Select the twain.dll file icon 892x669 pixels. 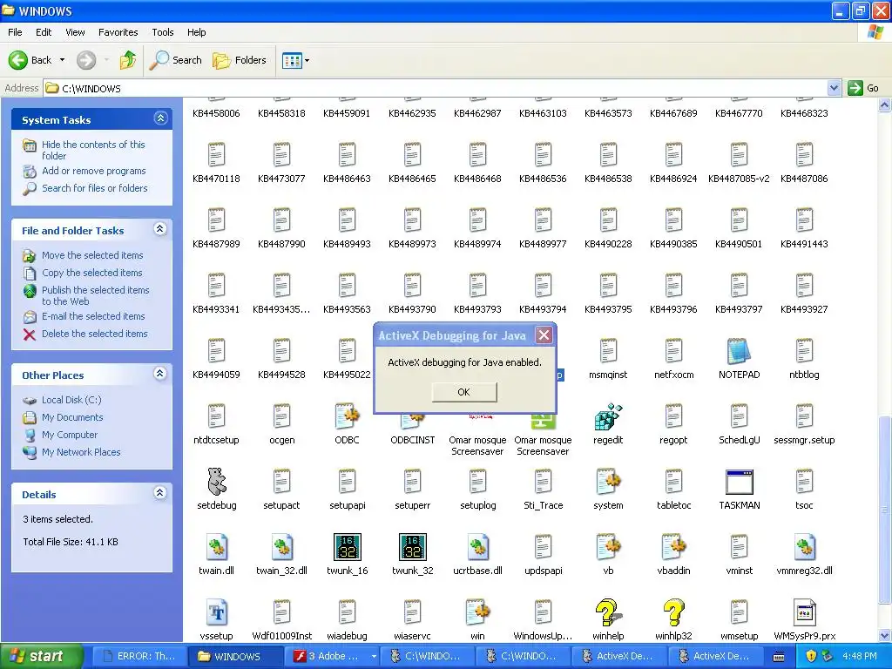pyautogui.click(x=216, y=547)
